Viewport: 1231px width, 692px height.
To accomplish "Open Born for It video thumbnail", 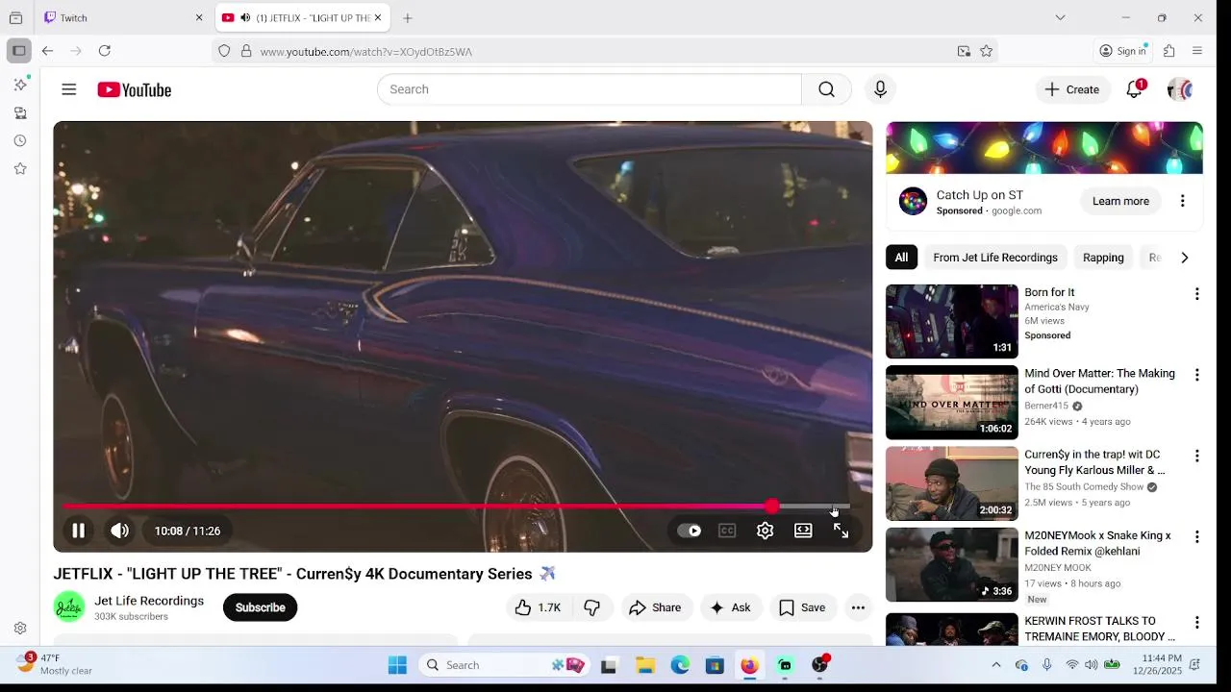I will click(x=951, y=321).
